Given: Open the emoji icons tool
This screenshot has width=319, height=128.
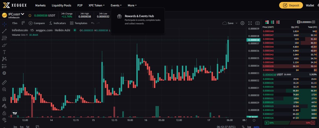Looking at the screenshot, I should 4,73.
